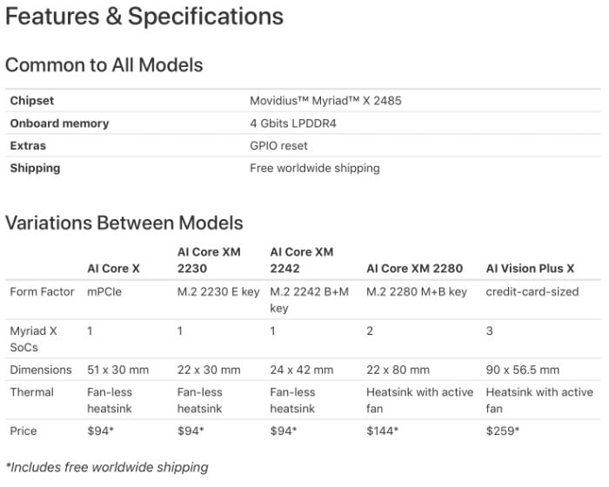Click the Chipset row label
609x487 pixels.
point(32,101)
